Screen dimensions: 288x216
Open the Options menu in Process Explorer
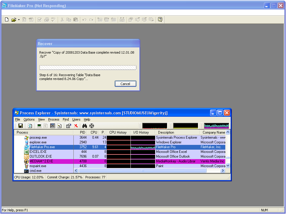pos(29,119)
